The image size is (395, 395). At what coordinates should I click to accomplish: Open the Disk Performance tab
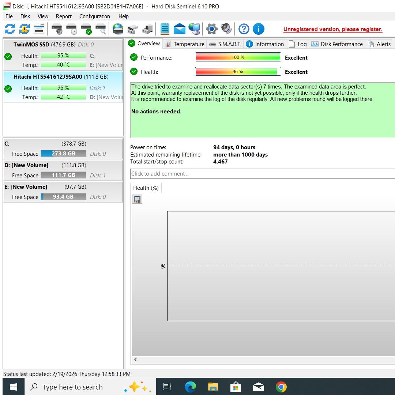(x=337, y=44)
